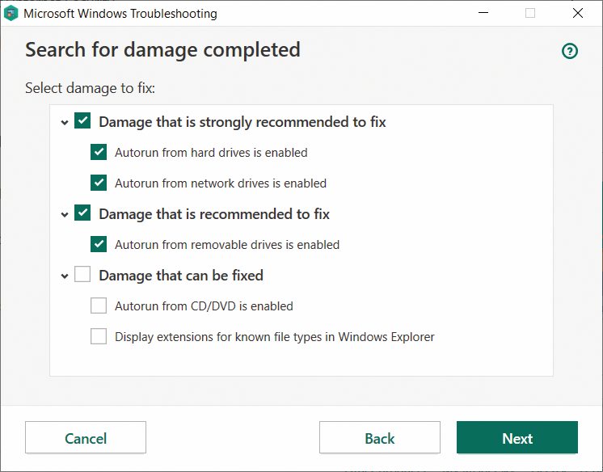Screen dimensions: 603x472
Task: Collapse the 'recommended to fix' group chevron
Action: pos(65,215)
